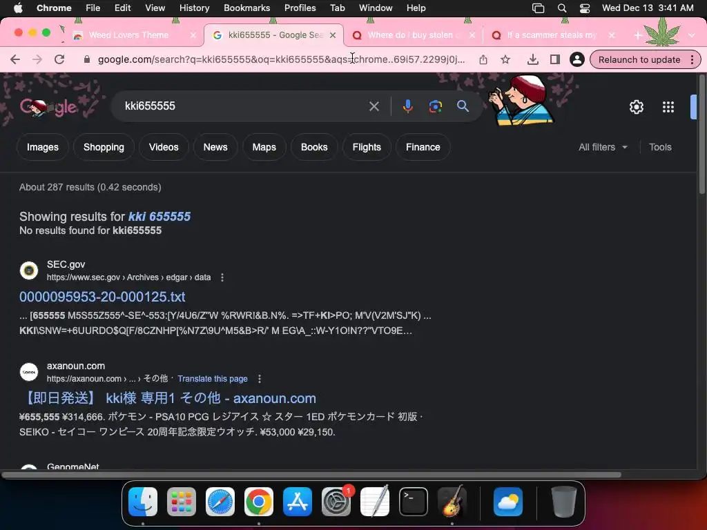Launch Safari from the Dock
This screenshot has height=530, width=707.
[220, 502]
